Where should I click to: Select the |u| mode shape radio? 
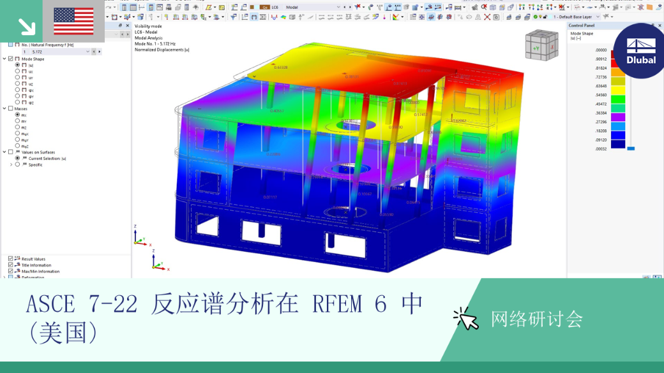(17, 65)
